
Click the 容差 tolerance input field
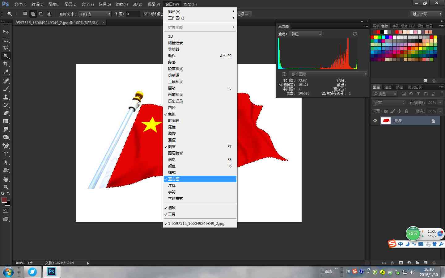pos(133,14)
